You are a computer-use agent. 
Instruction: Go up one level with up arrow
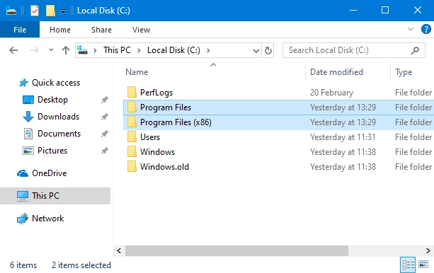click(x=66, y=50)
